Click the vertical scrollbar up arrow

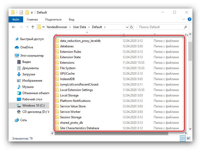[x=190, y=34]
